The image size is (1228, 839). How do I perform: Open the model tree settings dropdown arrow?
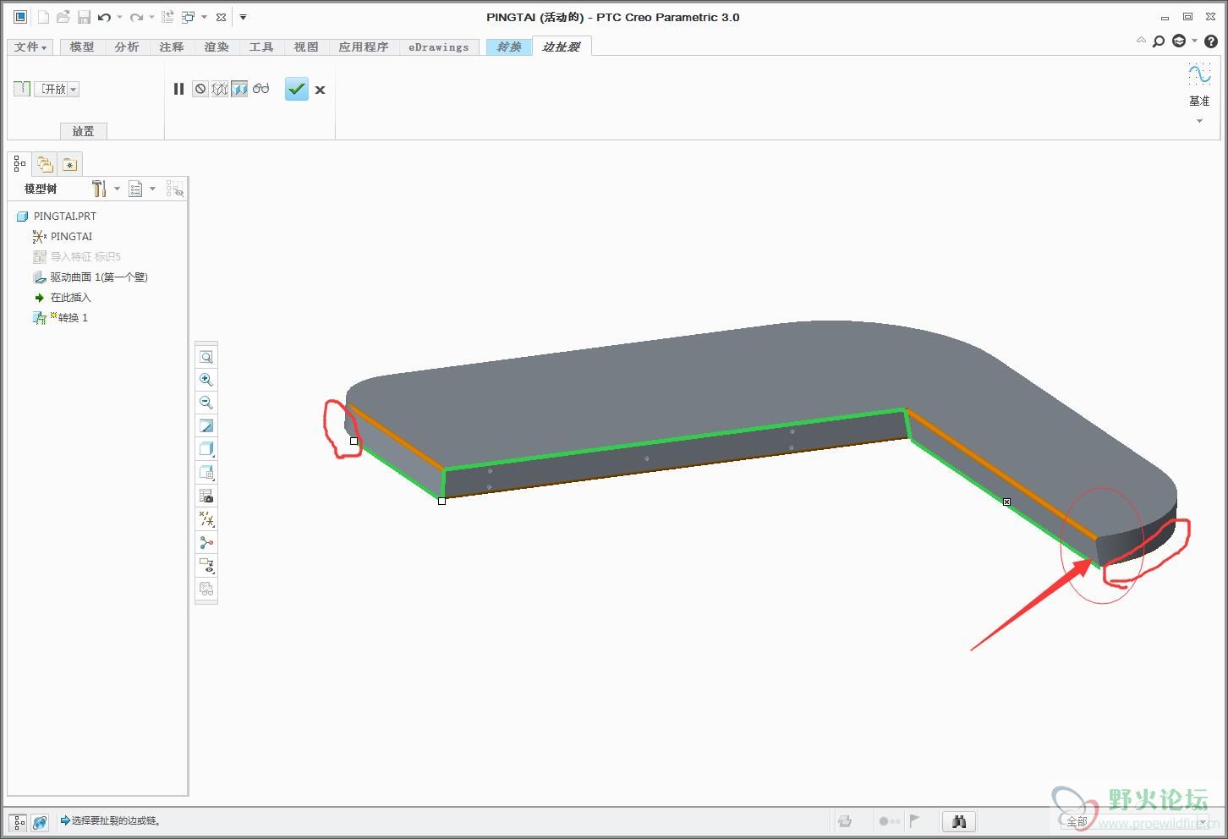117,189
